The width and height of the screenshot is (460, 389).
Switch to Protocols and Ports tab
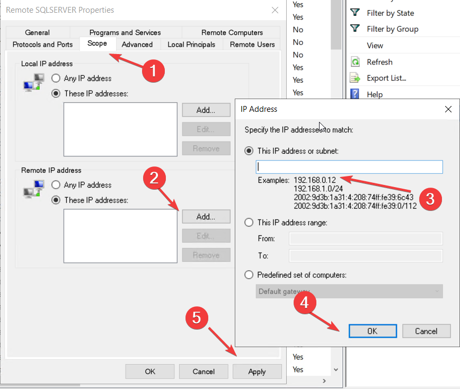[x=42, y=45]
